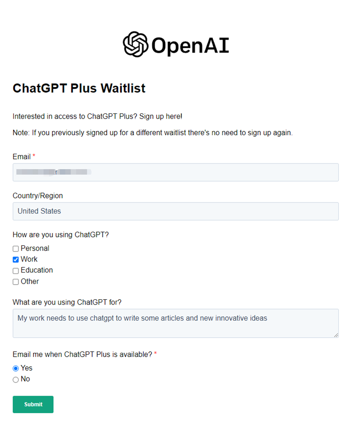The width and height of the screenshot is (351, 436).
Task: Click the Email field label
Action: (x=22, y=157)
